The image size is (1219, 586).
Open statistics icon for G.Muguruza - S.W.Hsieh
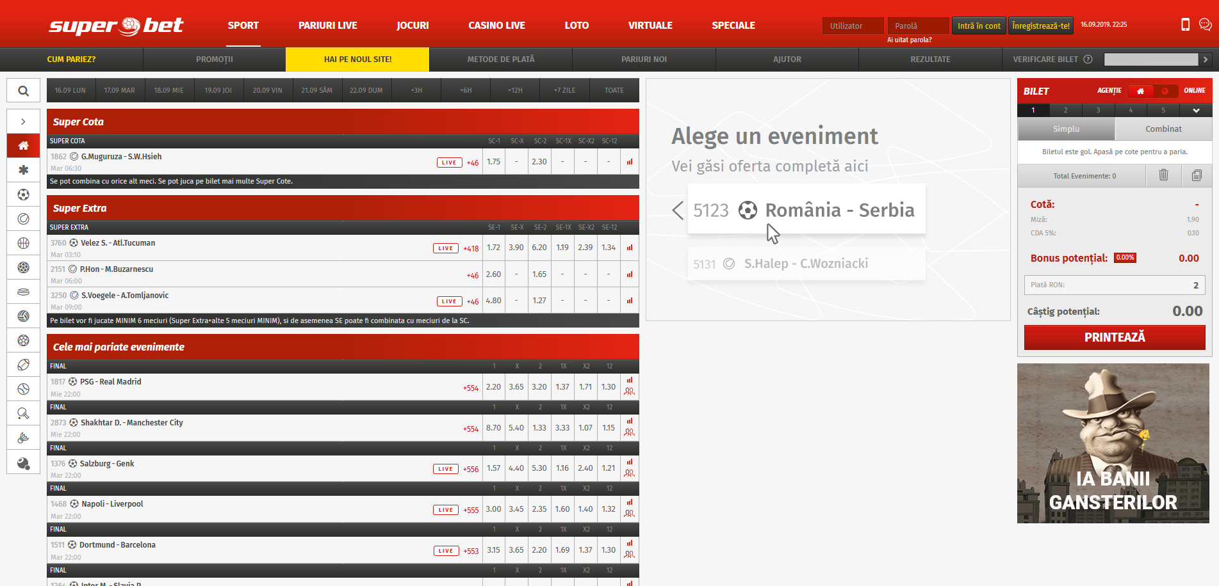click(x=630, y=162)
